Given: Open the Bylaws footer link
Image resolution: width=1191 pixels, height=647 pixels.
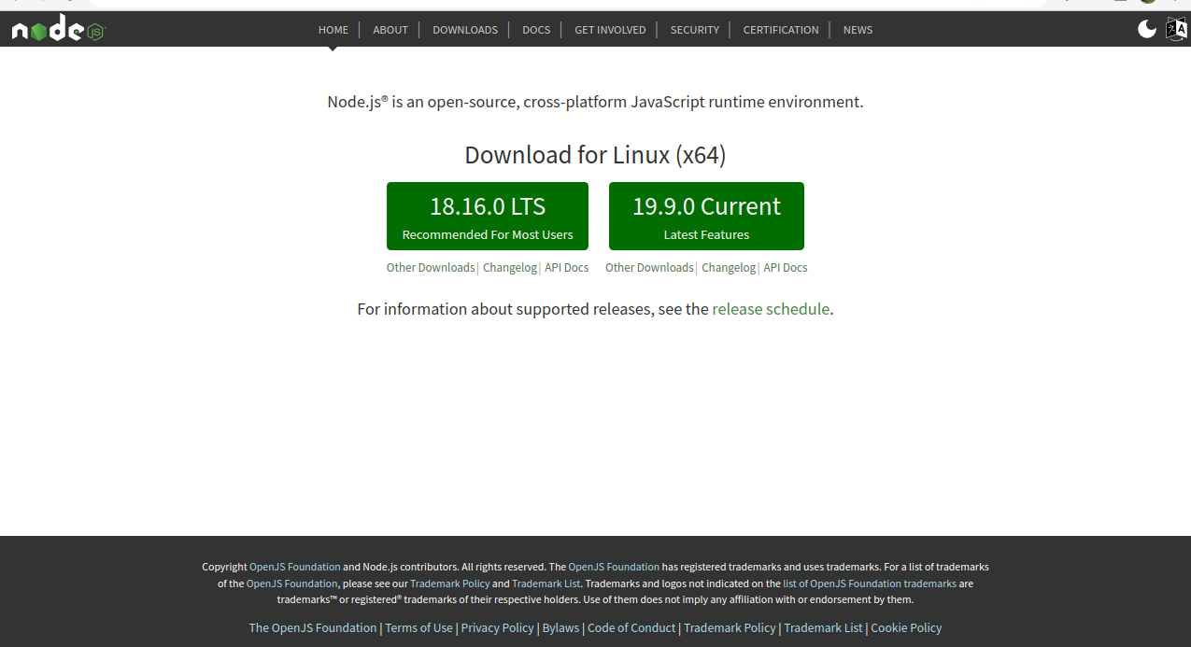Looking at the screenshot, I should [560, 628].
